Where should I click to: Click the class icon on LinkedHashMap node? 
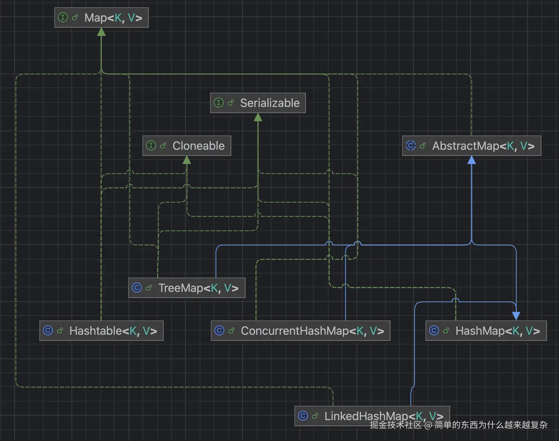(303, 416)
